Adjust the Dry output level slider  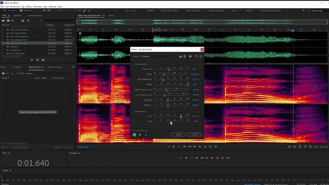pyautogui.click(x=181, y=117)
